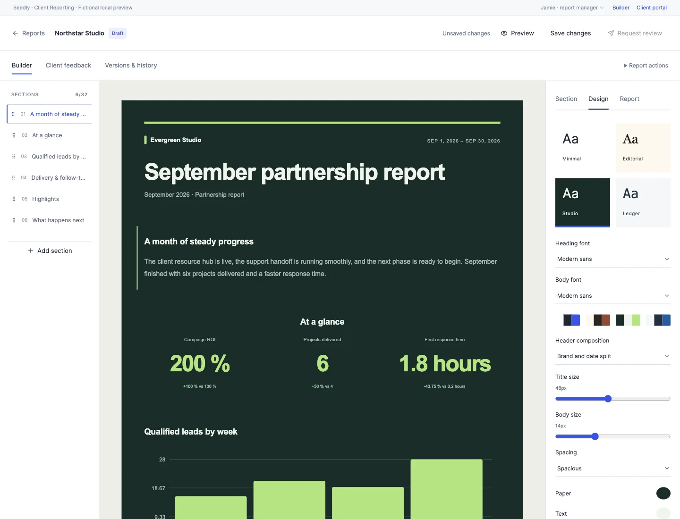Open the Header composition dropdown
Screen dimensions: 680x519
pos(613,356)
